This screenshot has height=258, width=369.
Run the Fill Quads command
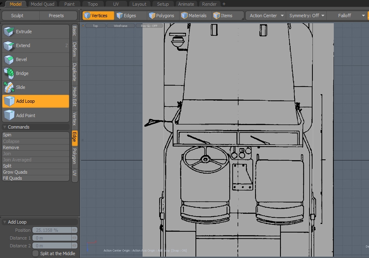click(36, 178)
